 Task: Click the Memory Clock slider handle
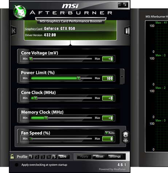pos(46,118)
